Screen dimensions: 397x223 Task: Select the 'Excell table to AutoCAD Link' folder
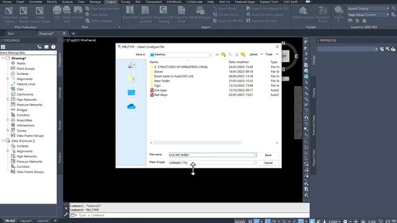point(174,76)
